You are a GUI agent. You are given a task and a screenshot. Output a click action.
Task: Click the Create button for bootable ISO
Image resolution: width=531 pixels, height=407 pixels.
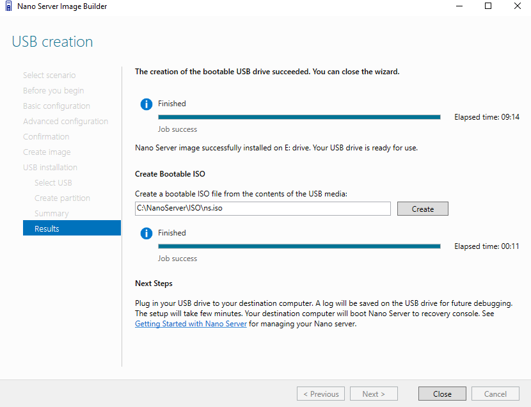pyautogui.click(x=423, y=209)
